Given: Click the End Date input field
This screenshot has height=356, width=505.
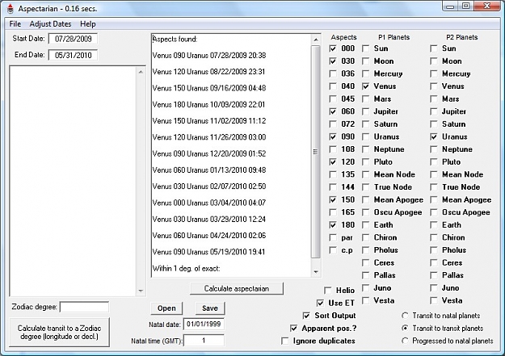Looking at the screenshot, I should (73, 55).
